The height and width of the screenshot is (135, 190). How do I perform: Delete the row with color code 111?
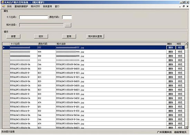[x=171, y=60]
